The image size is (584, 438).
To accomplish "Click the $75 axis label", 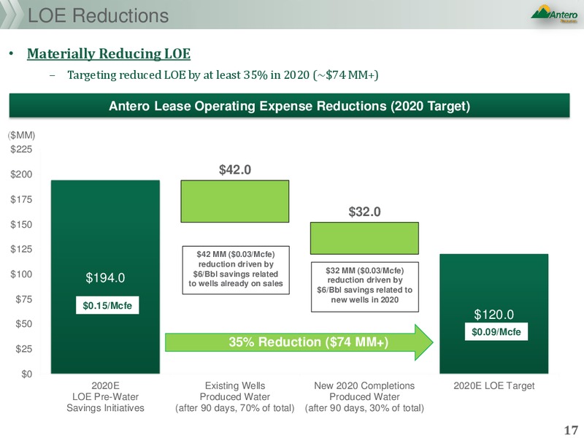I will [24, 299].
